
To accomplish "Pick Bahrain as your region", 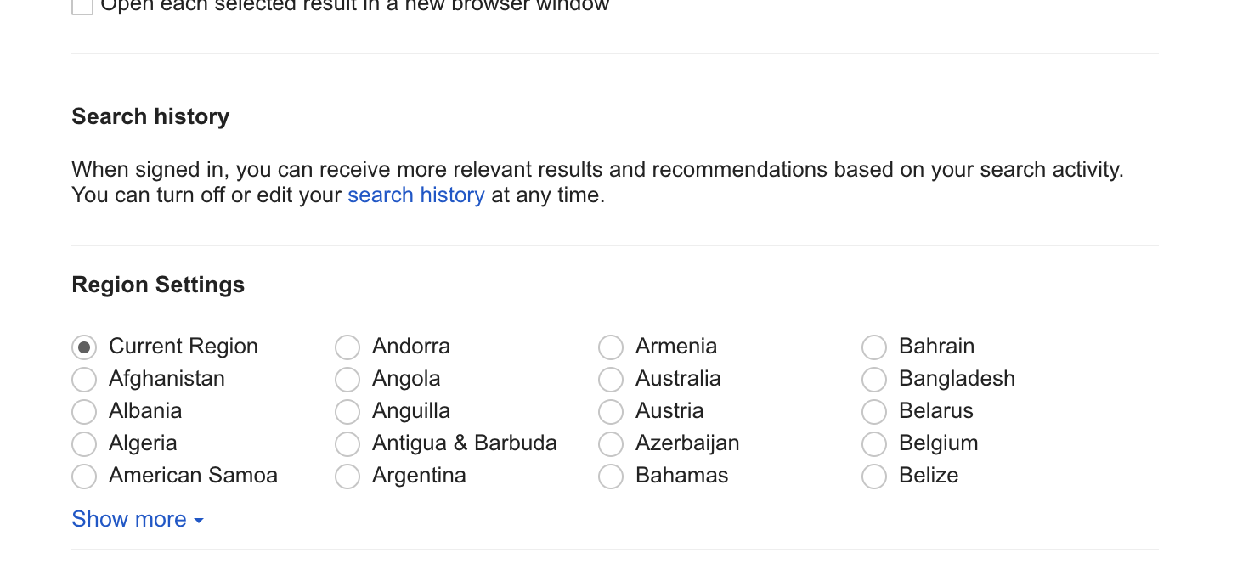I will pyautogui.click(x=874, y=347).
